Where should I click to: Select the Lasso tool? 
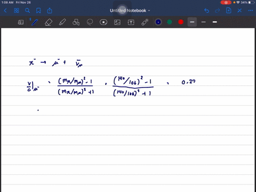(90, 22)
